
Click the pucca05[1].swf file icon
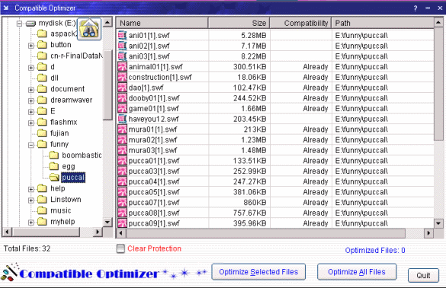pos(122,192)
